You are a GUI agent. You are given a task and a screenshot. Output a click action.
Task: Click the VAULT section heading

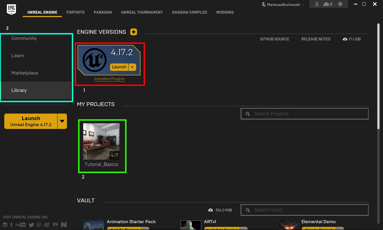point(86,200)
